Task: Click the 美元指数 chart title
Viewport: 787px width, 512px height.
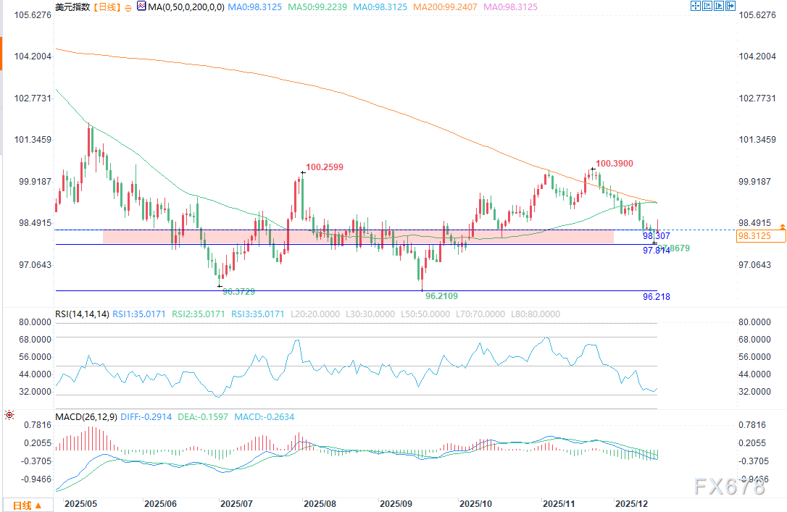Action: [x=72, y=7]
